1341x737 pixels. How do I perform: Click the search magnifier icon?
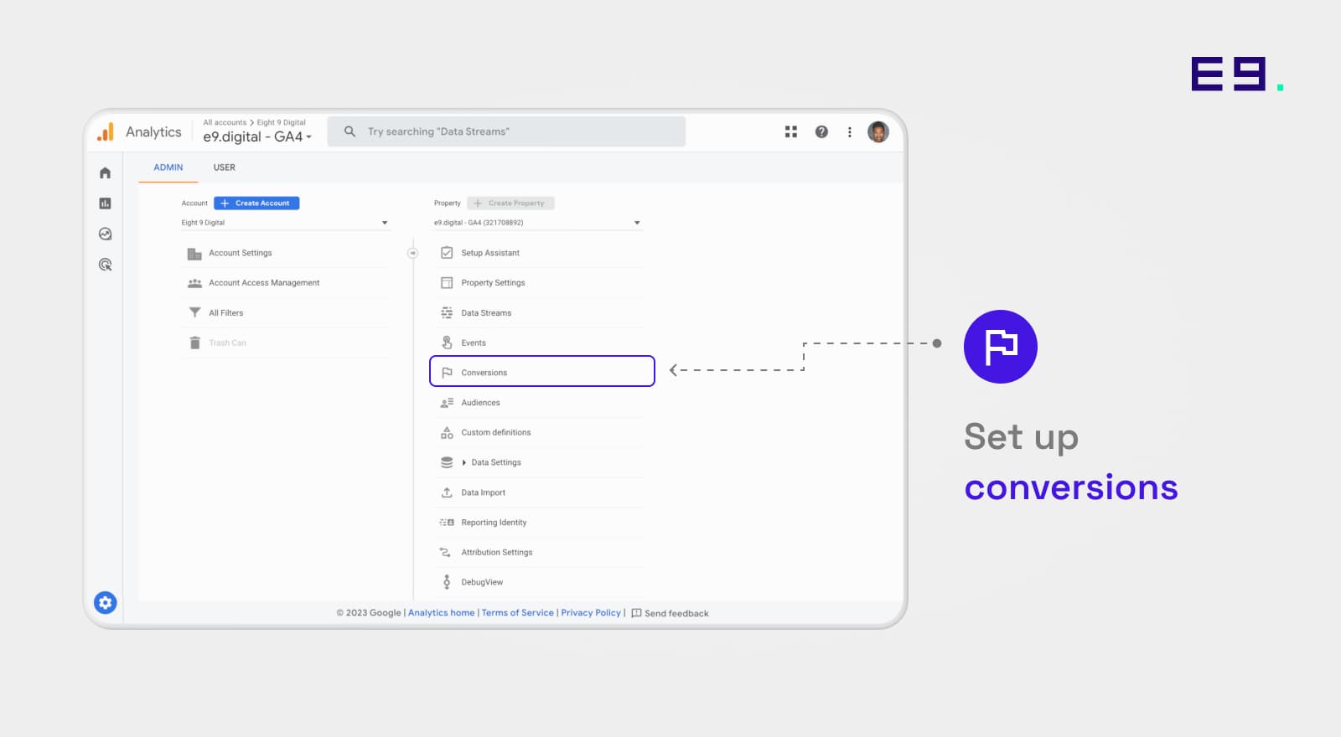(350, 131)
